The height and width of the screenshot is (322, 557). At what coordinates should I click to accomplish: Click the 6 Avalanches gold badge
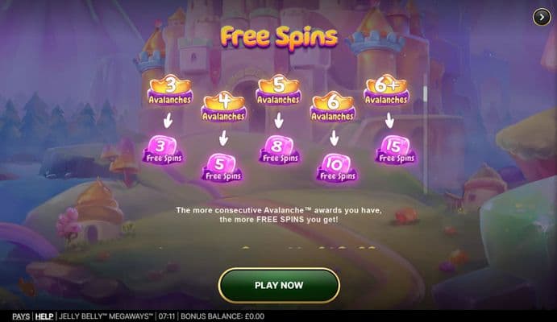332,107
